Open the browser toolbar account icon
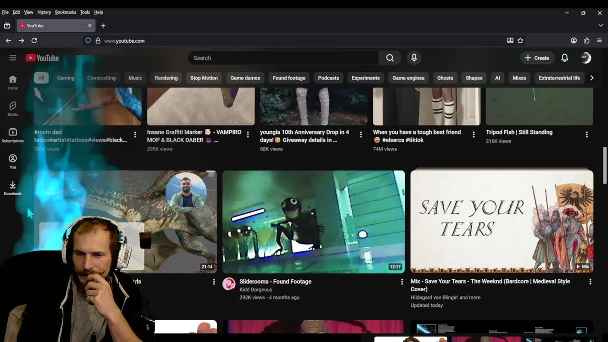Screen dimensions: 608x342 574,41
